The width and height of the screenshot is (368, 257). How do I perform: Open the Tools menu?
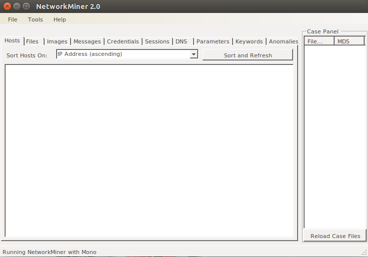pos(35,19)
